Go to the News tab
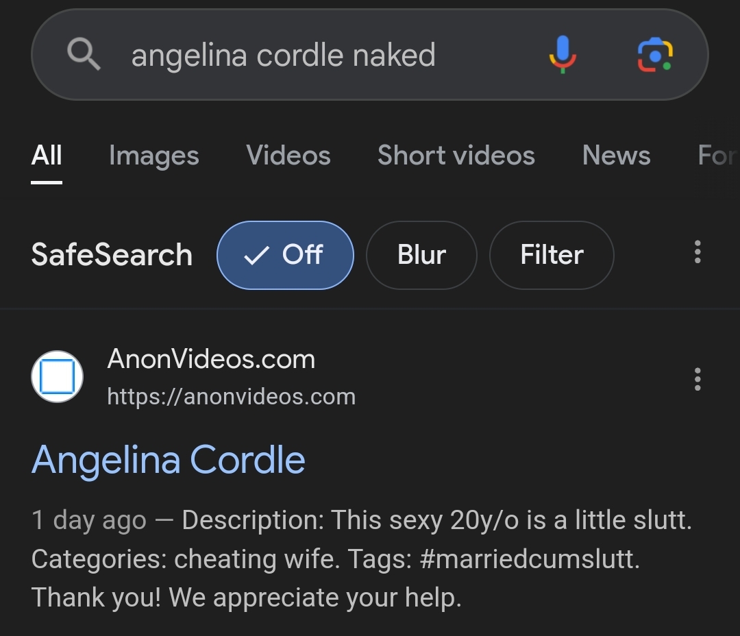 pos(616,156)
